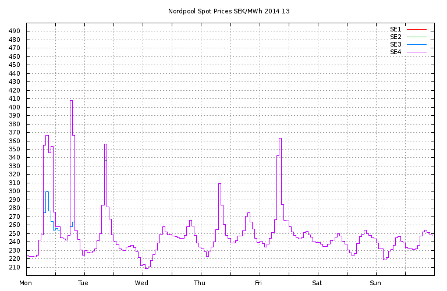The height and width of the screenshot is (291, 447).
Task: Click the 300 y-axis value
Action: pyautogui.click(x=14, y=191)
